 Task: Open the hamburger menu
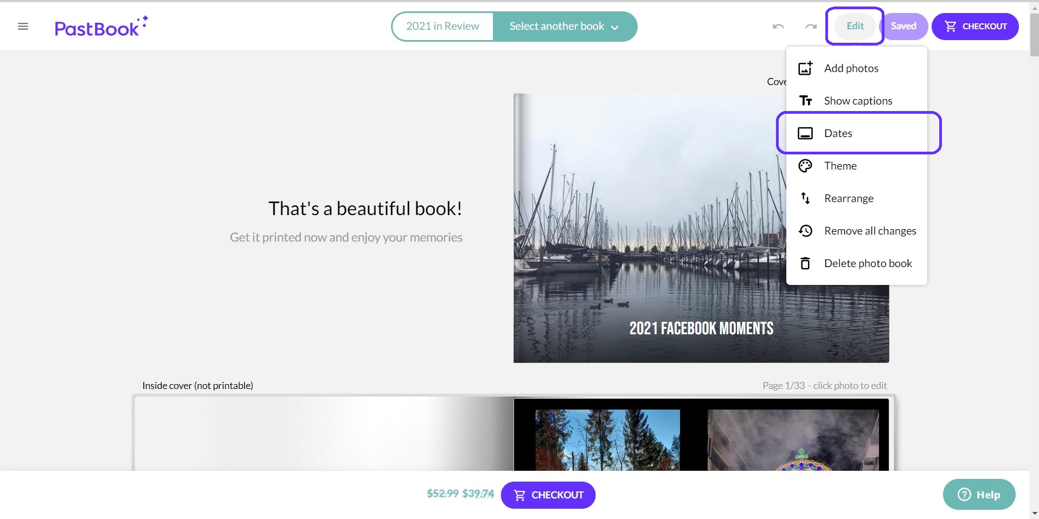point(23,26)
